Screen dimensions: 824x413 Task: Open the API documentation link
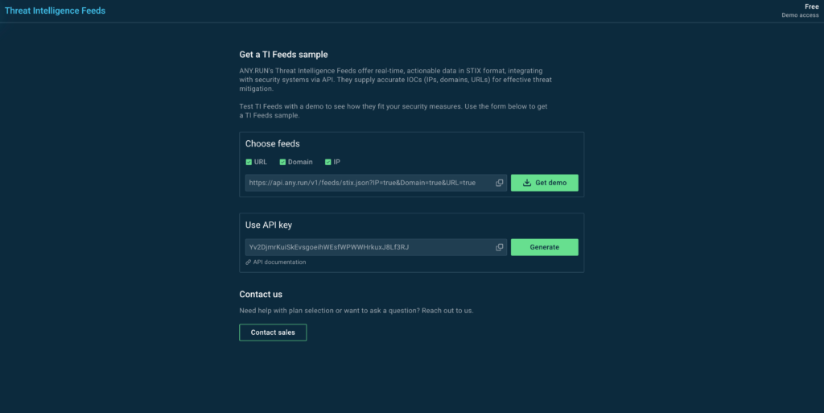(x=280, y=262)
